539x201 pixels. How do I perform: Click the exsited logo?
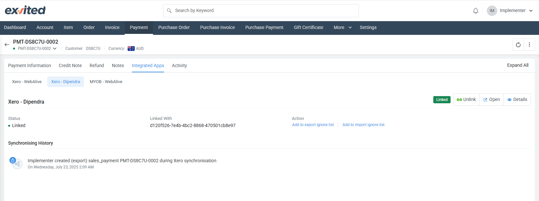click(25, 10)
